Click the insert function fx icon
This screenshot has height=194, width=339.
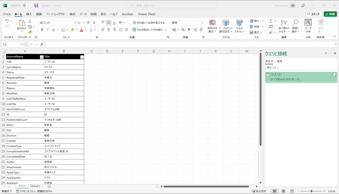click(x=42, y=44)
